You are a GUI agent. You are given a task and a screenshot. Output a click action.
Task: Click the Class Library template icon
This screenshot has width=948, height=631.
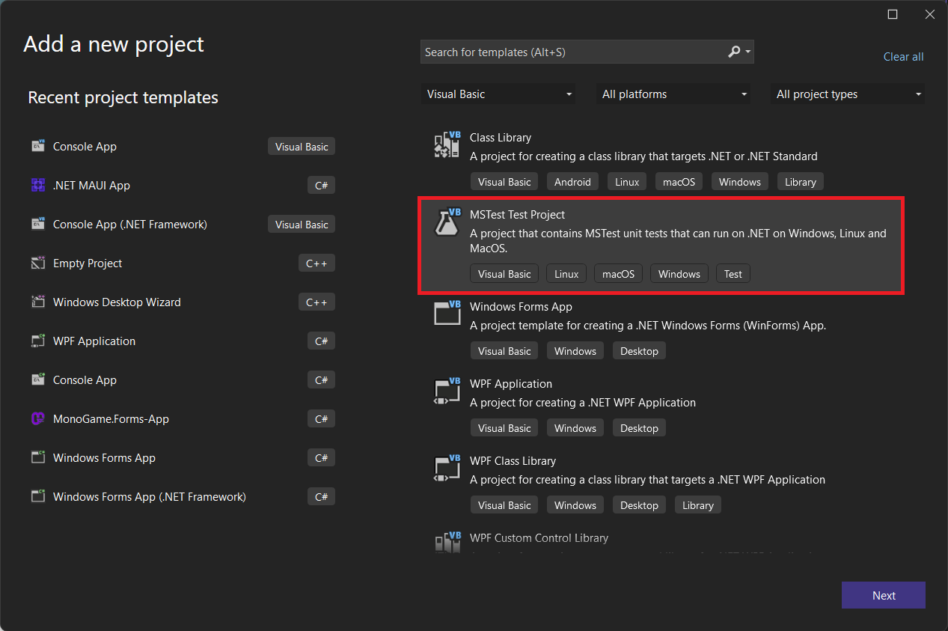pos(447,144)
